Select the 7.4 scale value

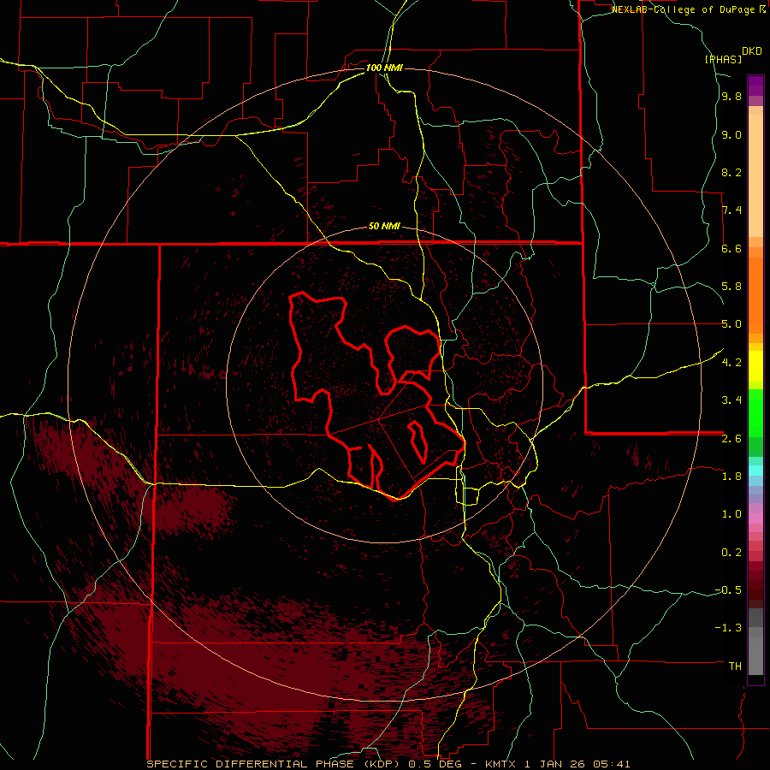pyautogui.click(x=731, y=210)
